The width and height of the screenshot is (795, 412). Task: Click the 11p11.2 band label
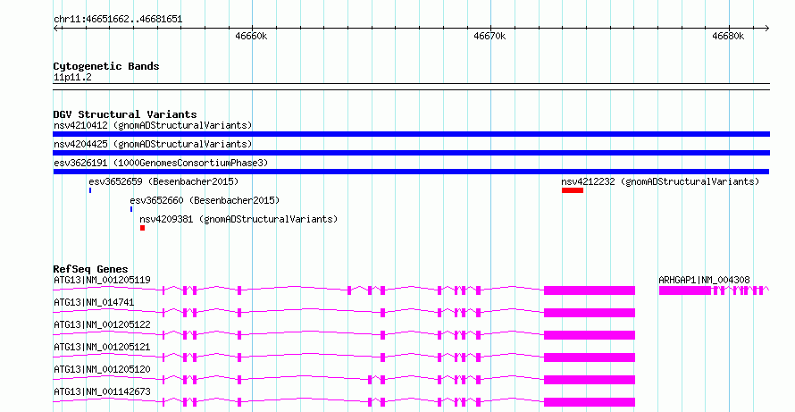(x=72, y=77)
